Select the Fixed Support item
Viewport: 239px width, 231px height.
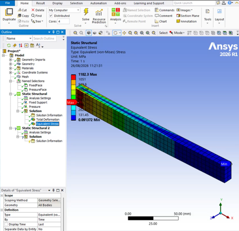(38, 103)
